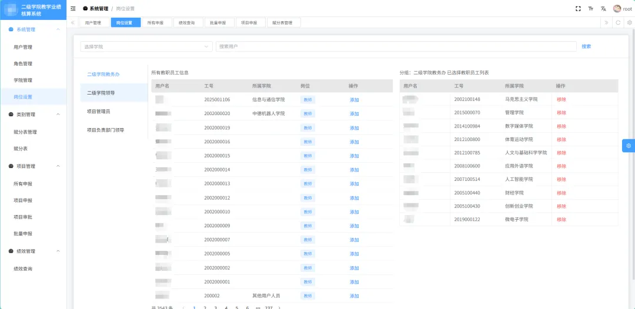Go to pagination page 2
The height and width of the screenshot is (309, 635).
(205, 307)
